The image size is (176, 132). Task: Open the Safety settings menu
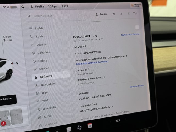(x=40, y=61)
